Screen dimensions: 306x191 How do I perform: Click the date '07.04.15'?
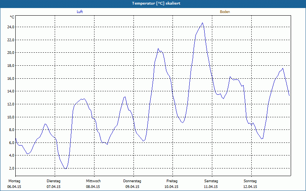[54, 187]
